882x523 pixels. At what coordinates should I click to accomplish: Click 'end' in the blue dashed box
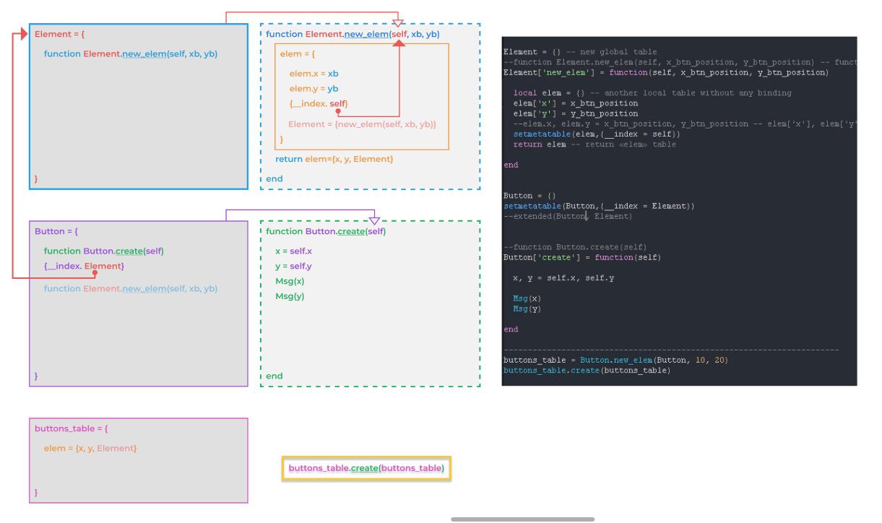[274, 179]
